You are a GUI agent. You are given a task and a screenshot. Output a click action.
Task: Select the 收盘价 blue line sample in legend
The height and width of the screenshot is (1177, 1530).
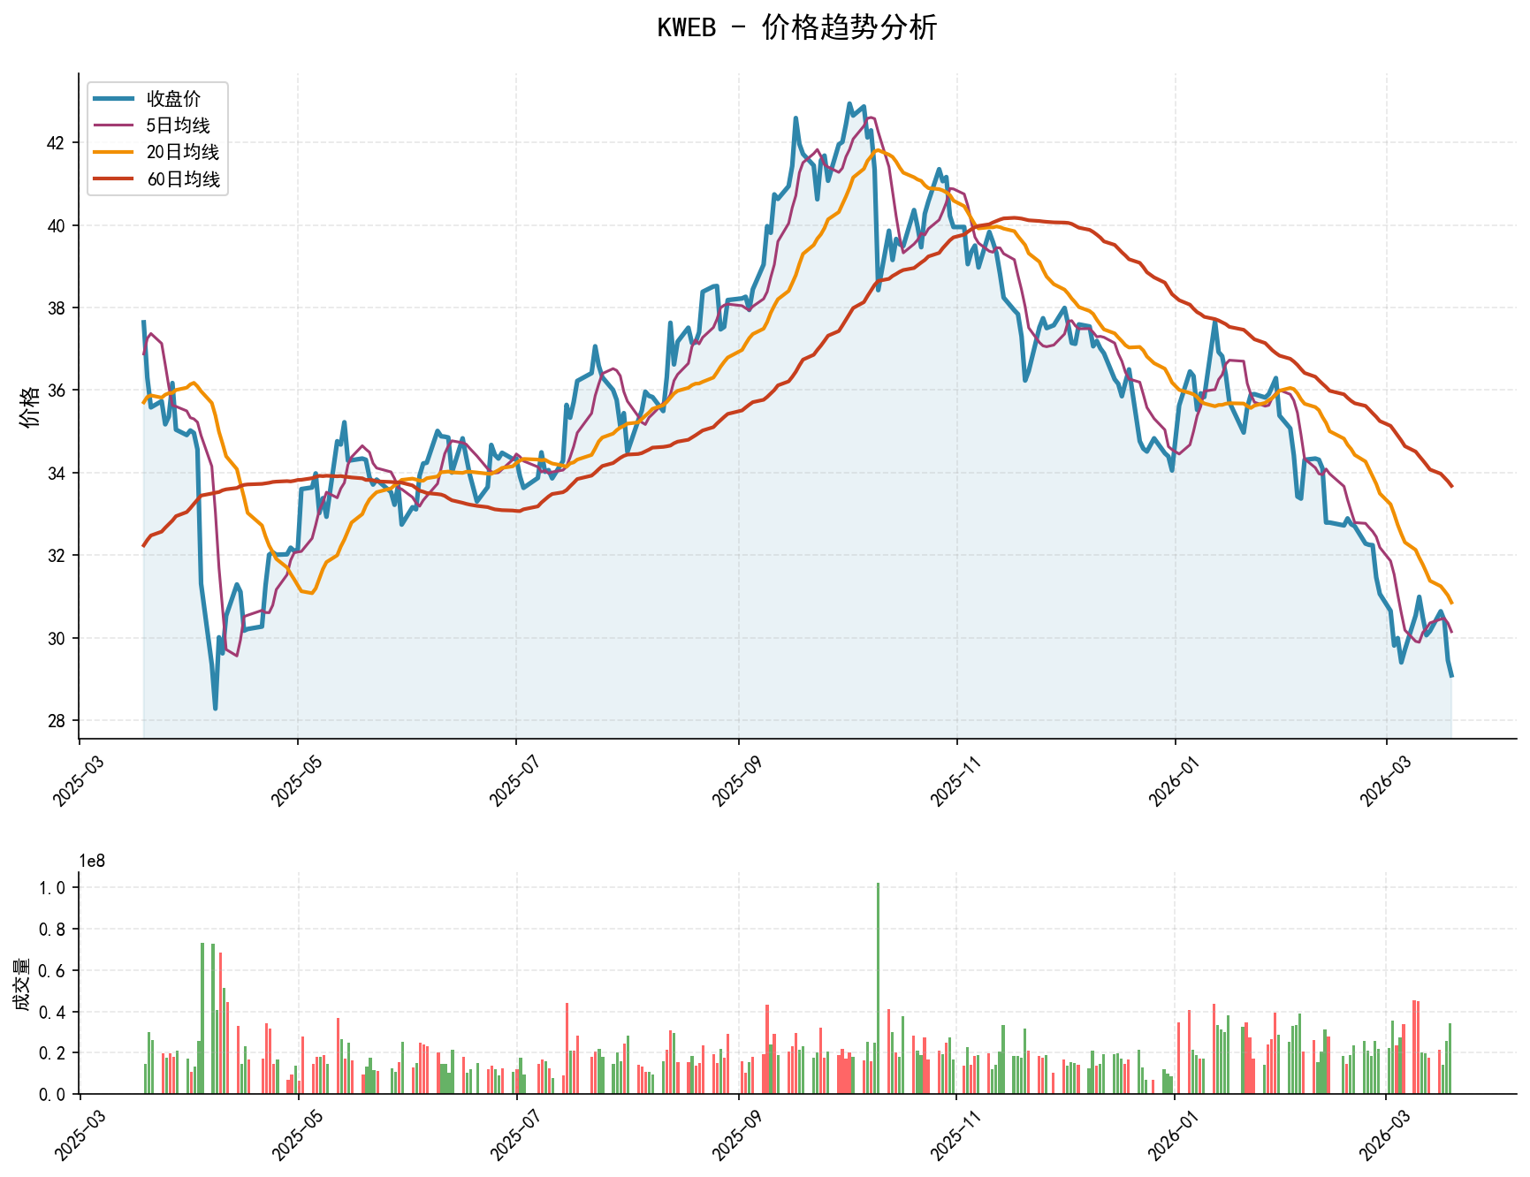115,97
